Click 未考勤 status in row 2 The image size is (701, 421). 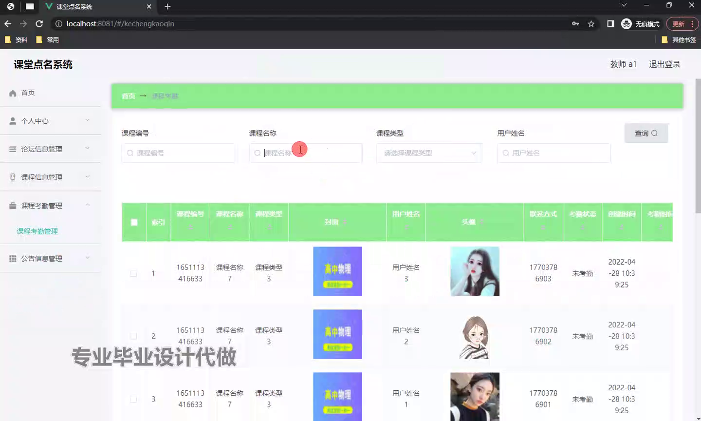click(x=582, y=336)
